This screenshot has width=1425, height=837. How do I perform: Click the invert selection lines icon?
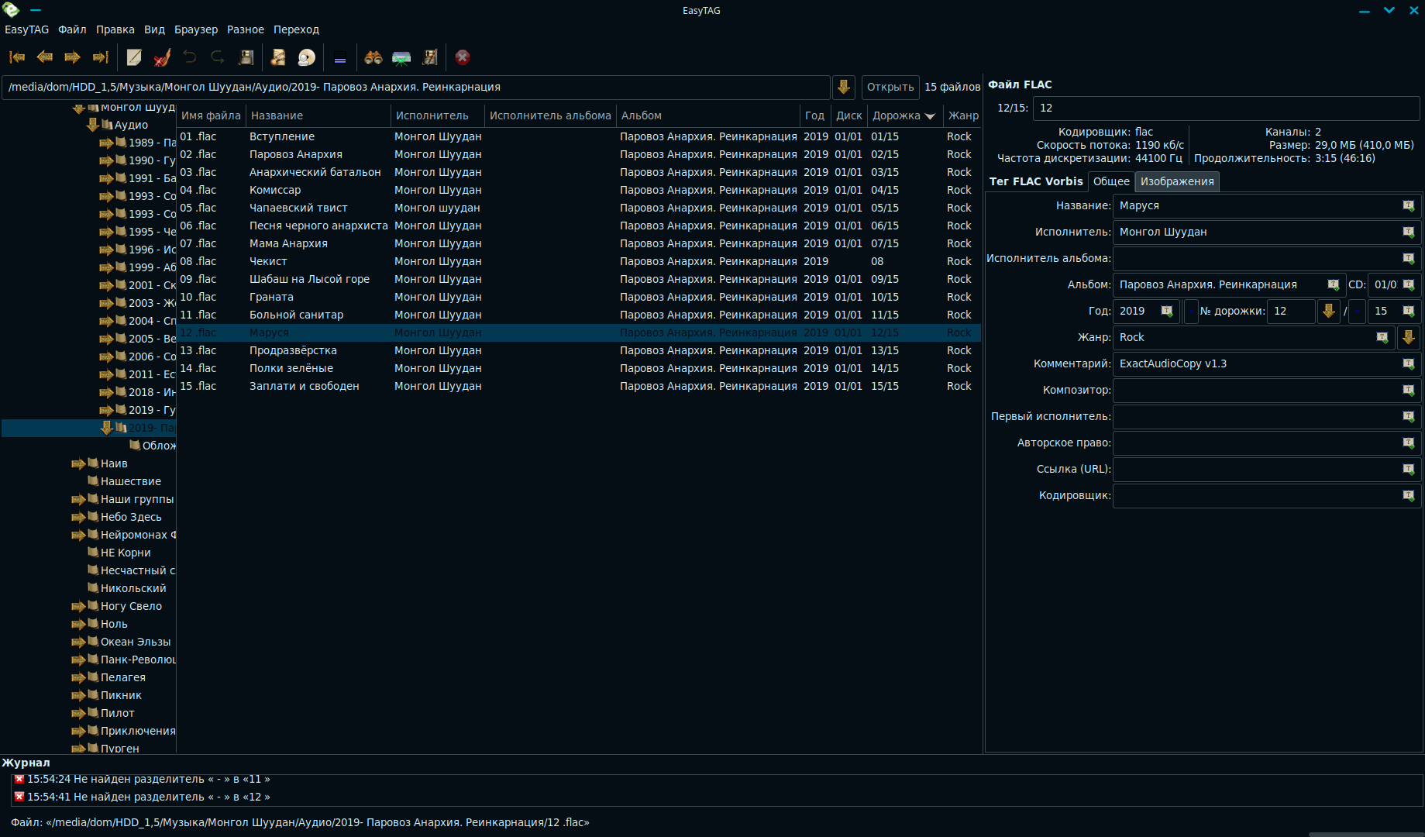(339, 57)
